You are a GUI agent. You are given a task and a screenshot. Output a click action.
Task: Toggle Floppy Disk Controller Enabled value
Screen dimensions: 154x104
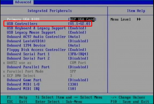coord(77,50)
